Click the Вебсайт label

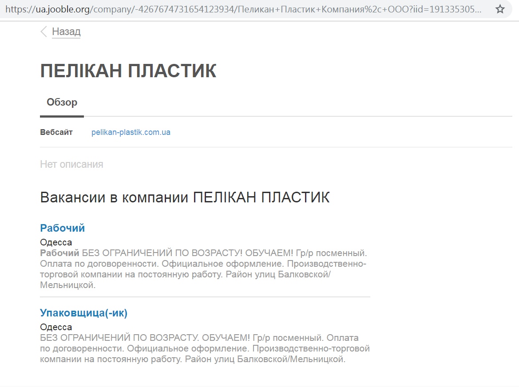click(56, 132)
